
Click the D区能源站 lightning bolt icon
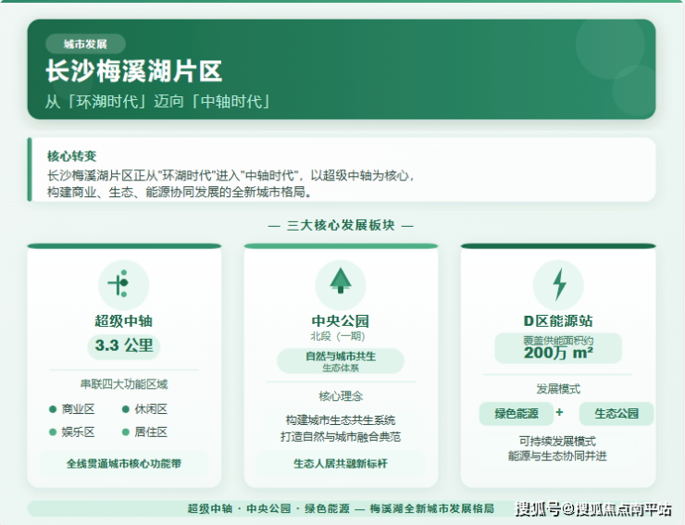[558, 284]
